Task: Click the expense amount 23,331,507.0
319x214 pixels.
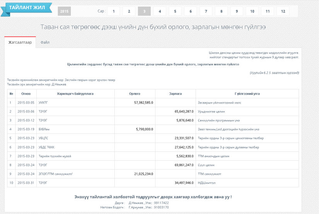Action: tap(184, 138)
